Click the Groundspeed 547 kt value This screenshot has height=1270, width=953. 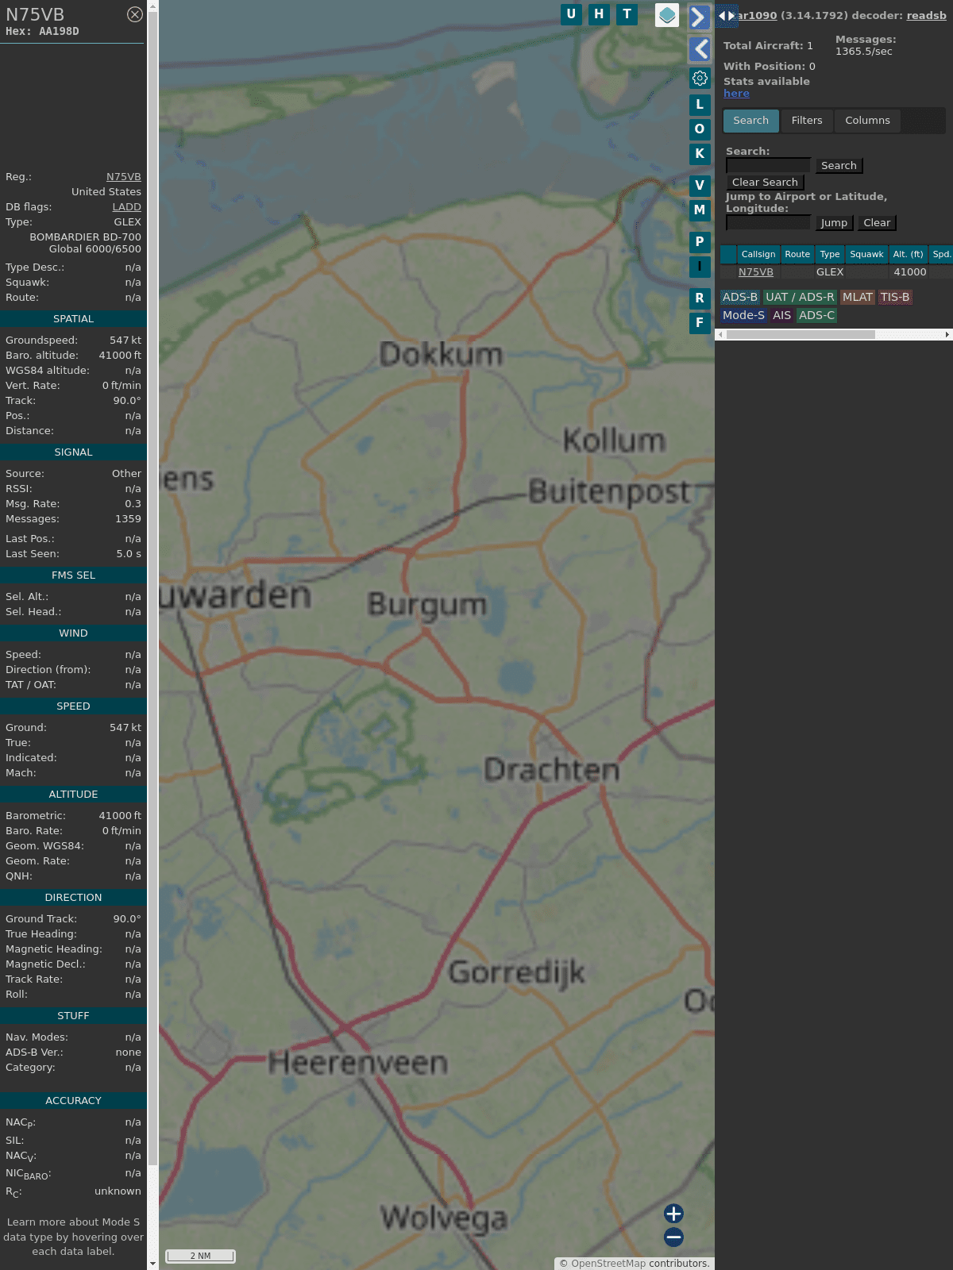point(125,341)
